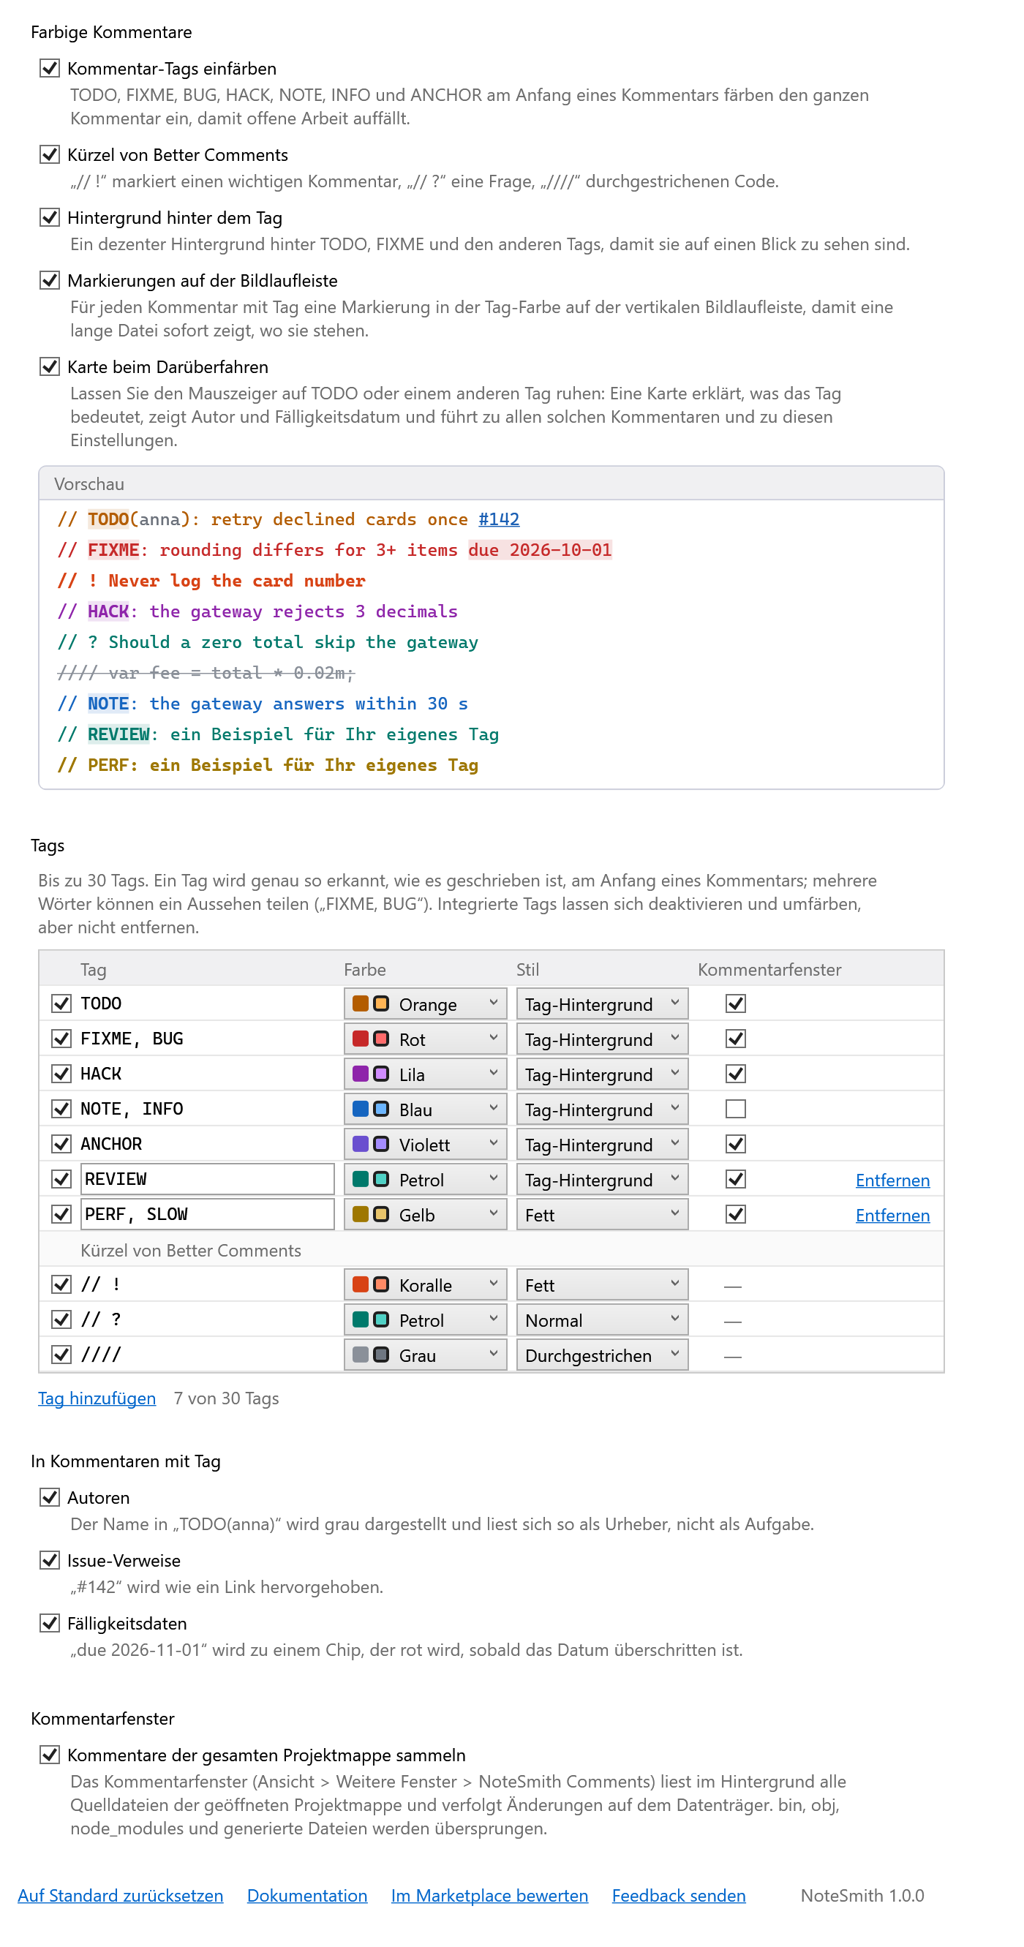Click the REVIEW tag name input field
Image resolution: width=1024 pixels, height=1947 pixels.
click(208, 1179)
